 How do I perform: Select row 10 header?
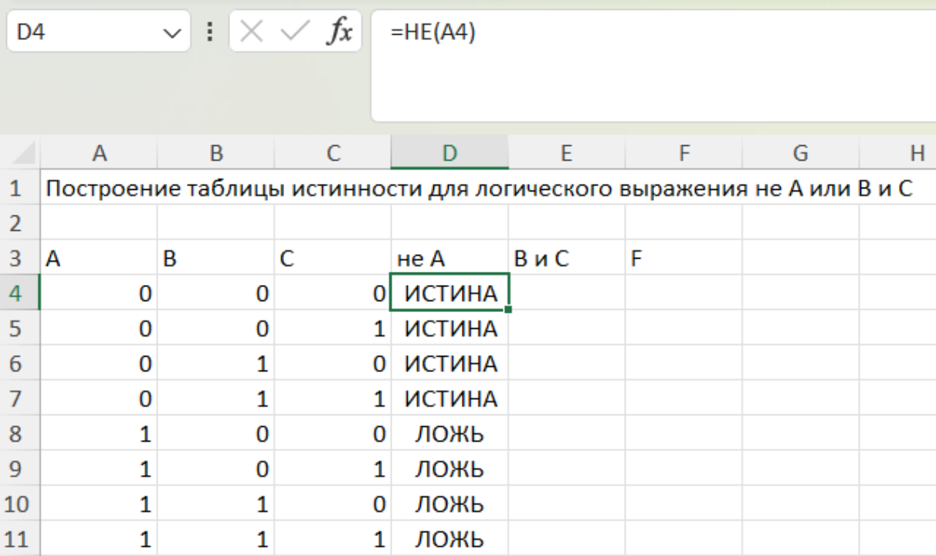point(19,504)
